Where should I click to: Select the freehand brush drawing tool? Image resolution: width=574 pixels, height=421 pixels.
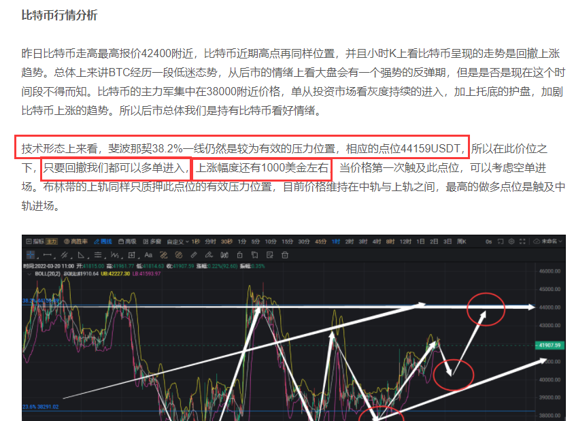click(x=209, y=255)
